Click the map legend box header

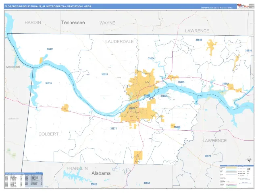(x=237, y=166)
